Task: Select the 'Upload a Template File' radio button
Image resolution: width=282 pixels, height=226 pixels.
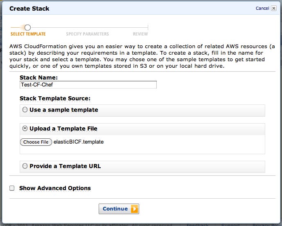Action: pyautogui.click(x=25, y=129)
